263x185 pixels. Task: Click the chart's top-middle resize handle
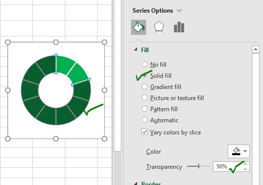[56, 42]
